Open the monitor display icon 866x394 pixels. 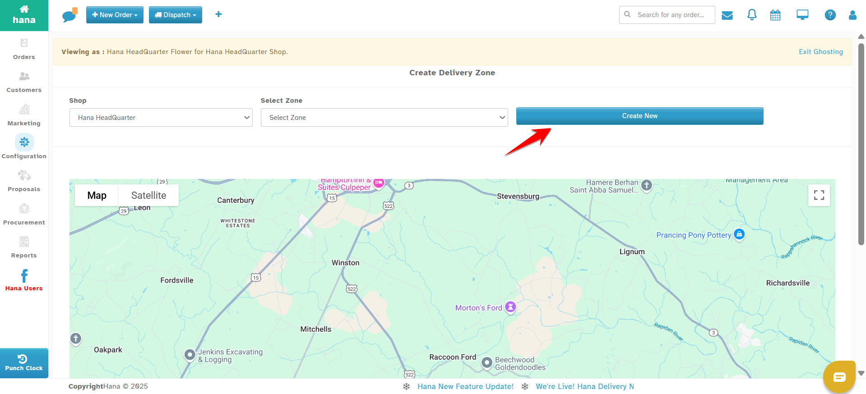[802, 15]
